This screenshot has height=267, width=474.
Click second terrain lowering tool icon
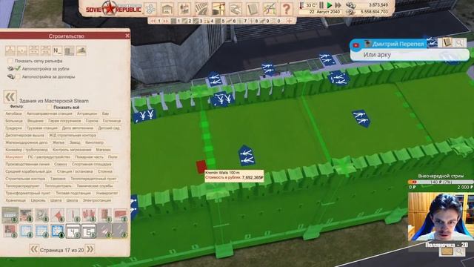(x=22, y=50)
